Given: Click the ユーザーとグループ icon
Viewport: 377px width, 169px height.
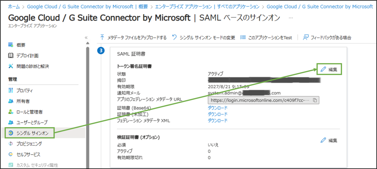Looking at the screenshot, I should 11,122.
